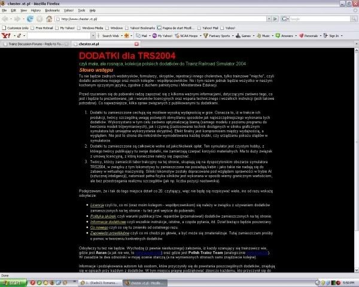The height and width of the screenshot is (287, 359).
Task: Open the Edit menu
Action: (14, 10)
